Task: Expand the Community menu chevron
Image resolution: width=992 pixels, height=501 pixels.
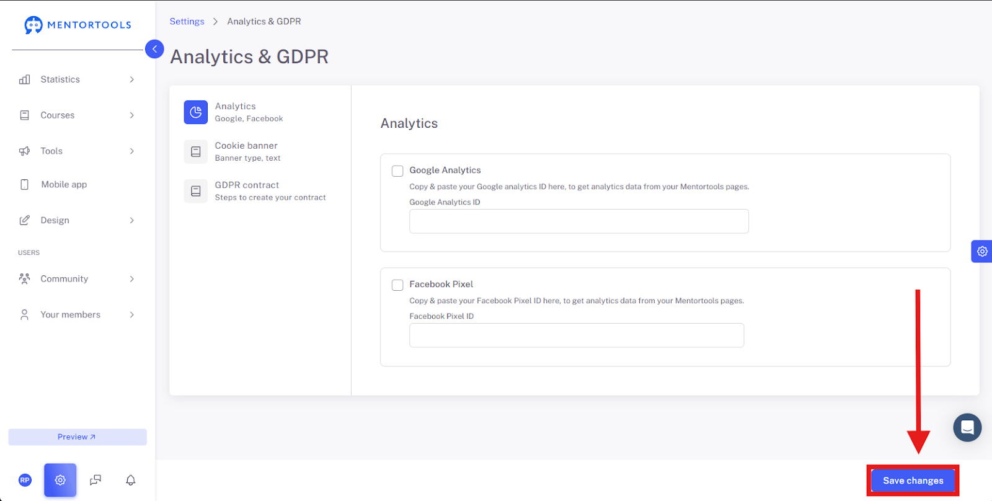Action: [132, 279]
